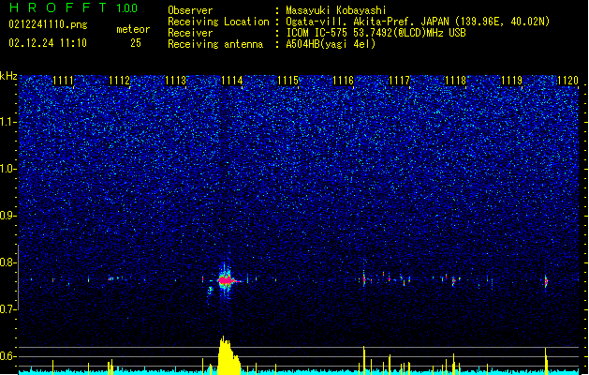Click the meteor label text
Screen dimensions: 589x375
coord(133,29)
